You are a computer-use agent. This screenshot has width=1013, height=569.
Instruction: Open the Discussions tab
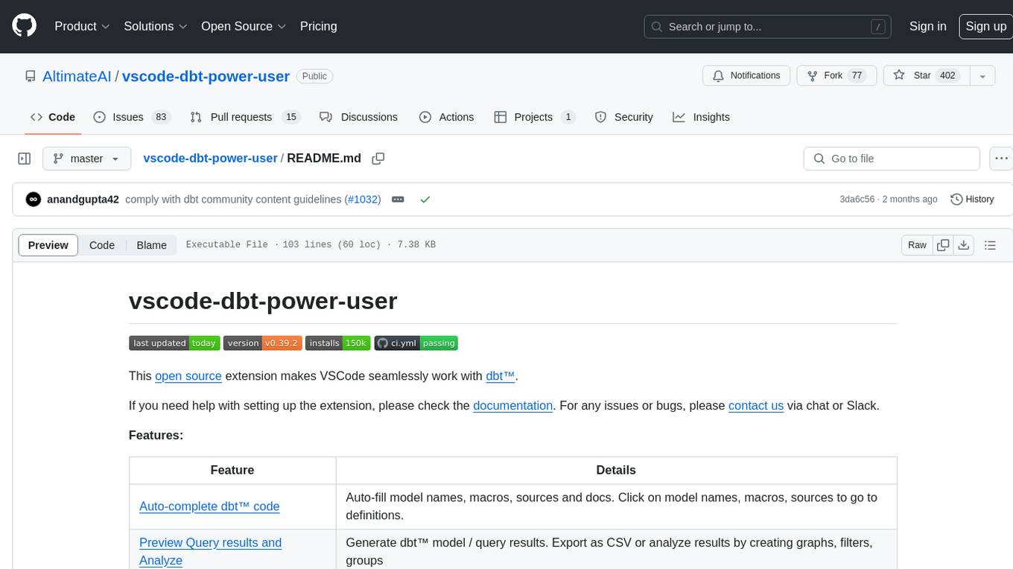pyautogui.click(x=358, y=117)
